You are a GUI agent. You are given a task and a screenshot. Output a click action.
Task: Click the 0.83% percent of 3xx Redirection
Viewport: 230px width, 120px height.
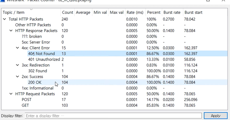pyautogui.click(x=151, y=65)
